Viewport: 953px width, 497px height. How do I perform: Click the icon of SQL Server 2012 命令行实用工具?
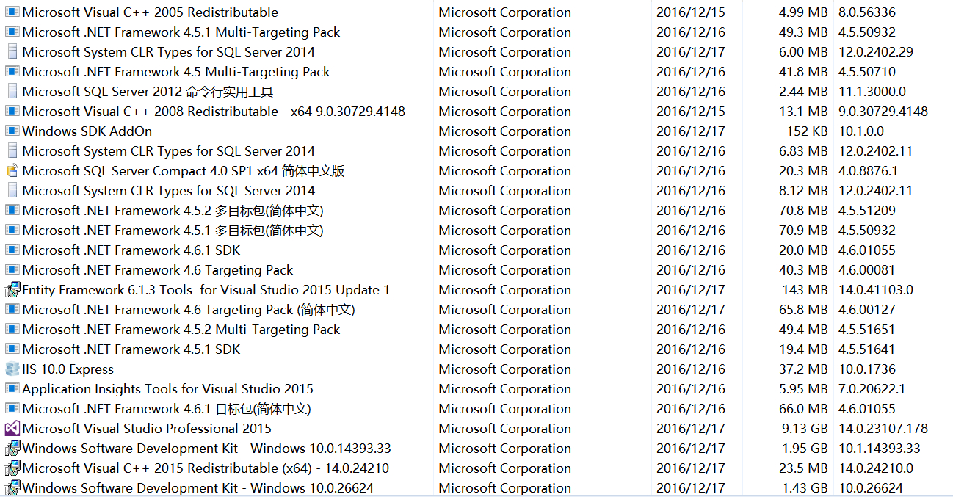[x=12, y=92]
